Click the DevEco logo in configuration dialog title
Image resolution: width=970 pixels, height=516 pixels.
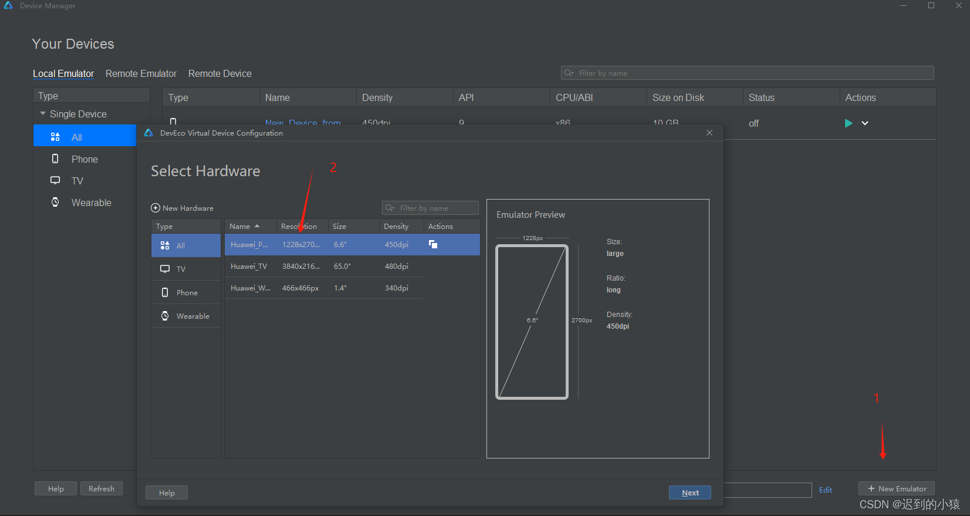coord(148,133)
